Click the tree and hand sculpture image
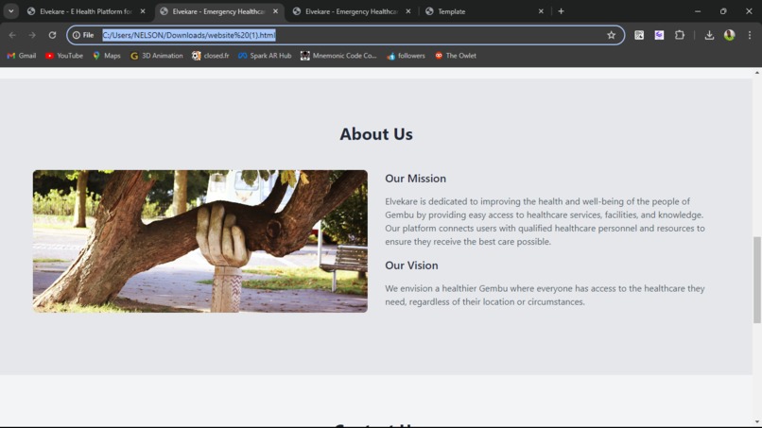Viewport: 762px width, 428px height. pos(200,241)
